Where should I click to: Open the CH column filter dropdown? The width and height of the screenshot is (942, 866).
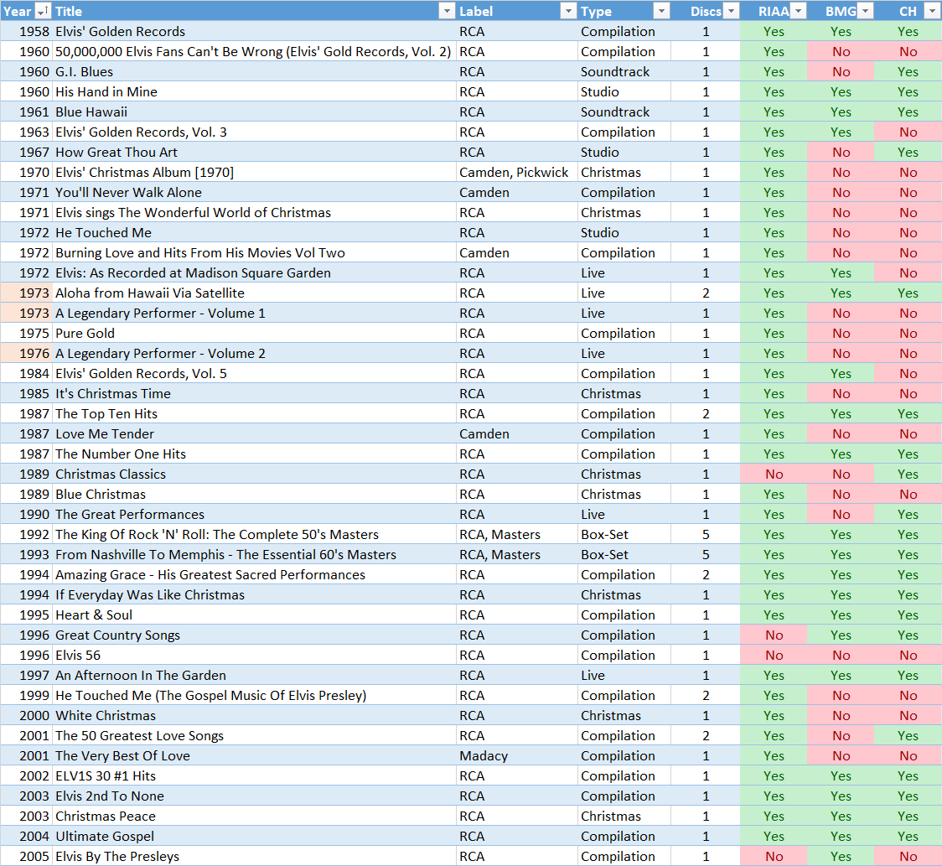click(933, 11)
